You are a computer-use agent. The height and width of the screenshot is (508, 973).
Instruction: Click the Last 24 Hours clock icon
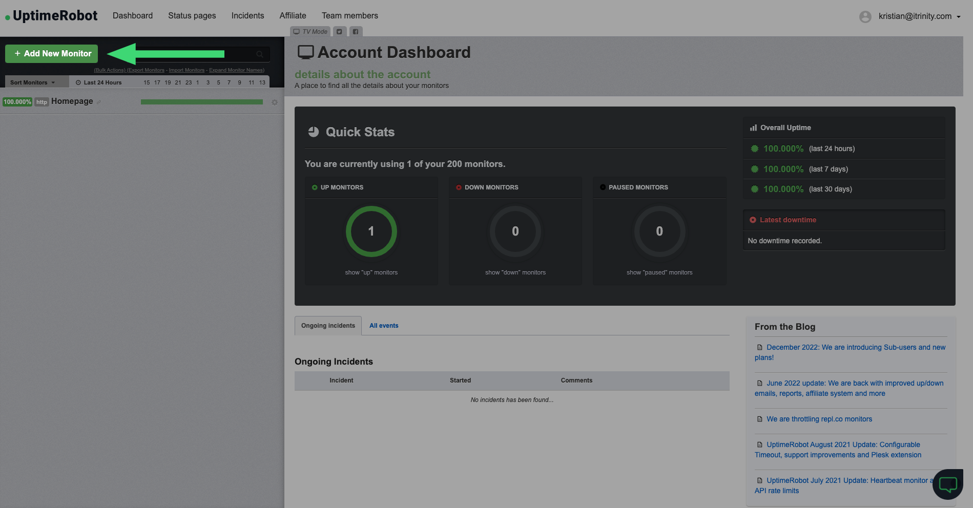(78, 82)
